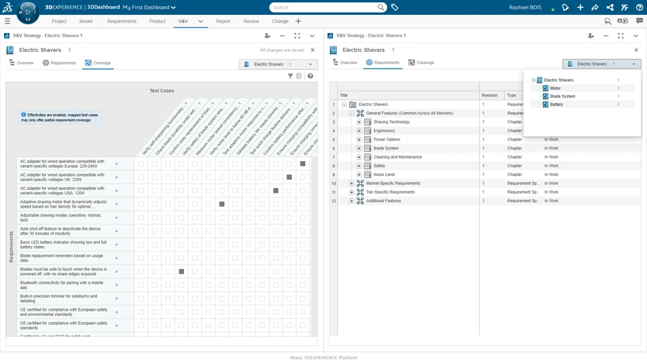
Task: Uncheck the filled box in USA 120V row
Action: click(x=276, y=191)
